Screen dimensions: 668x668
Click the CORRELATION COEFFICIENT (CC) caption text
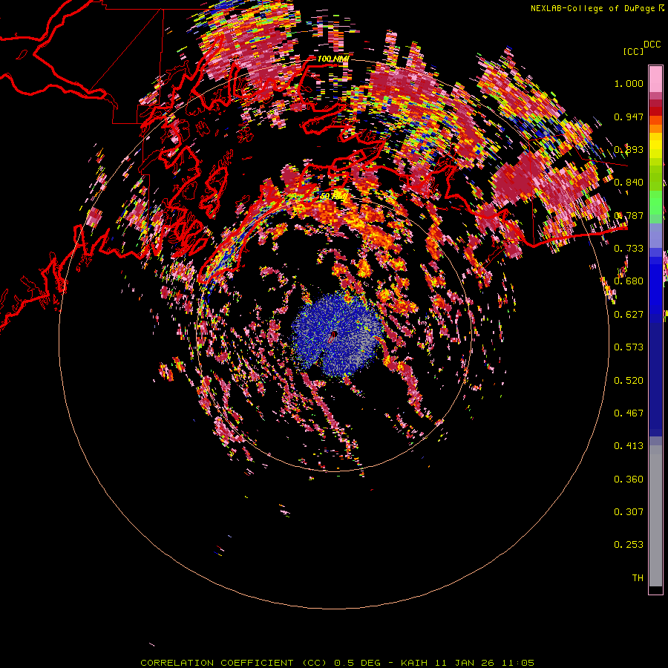(x=234, y=663)
